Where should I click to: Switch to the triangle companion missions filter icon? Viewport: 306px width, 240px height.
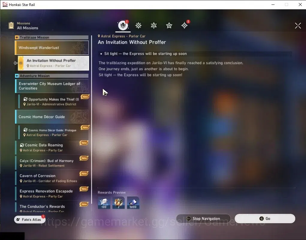pyautogui.click(x=154, y=25)
